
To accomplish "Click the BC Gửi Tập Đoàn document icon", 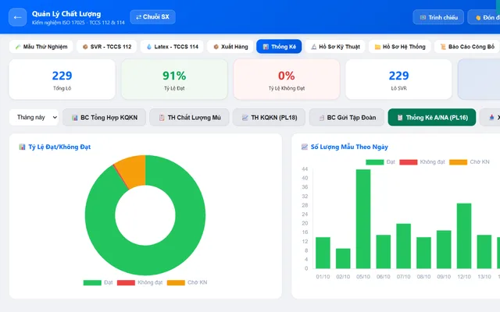I will 321,118.
